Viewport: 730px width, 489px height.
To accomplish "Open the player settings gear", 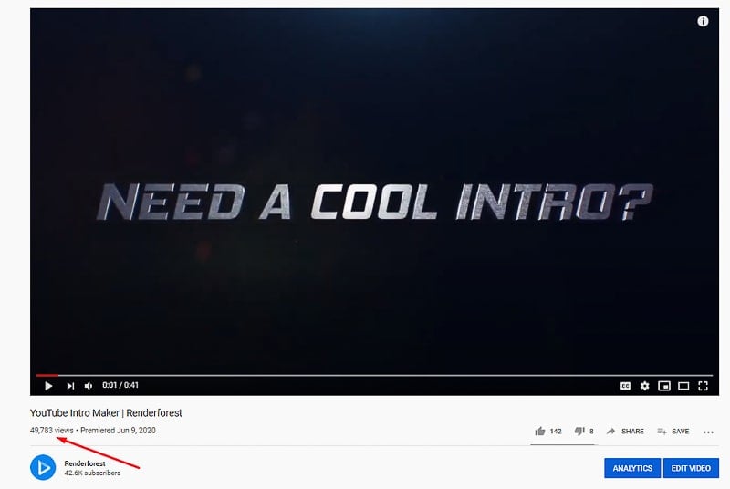I will [x=645, y=386].
